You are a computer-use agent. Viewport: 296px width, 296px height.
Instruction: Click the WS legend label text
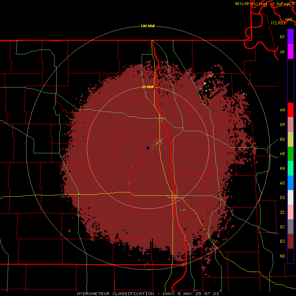[x=283, y=183]
